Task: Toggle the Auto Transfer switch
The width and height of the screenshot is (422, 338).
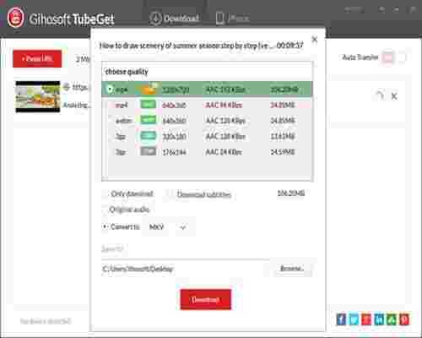Action: pyautogui.click(x=394, y=57)
